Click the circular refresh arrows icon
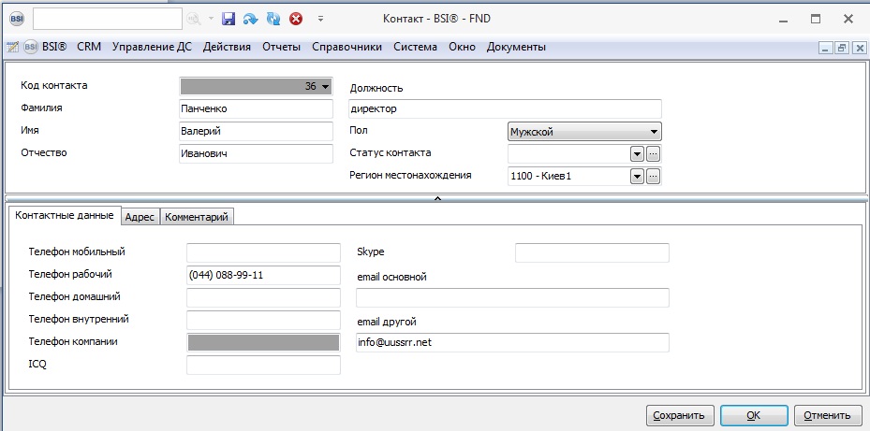Screen dimensions: 870x431 click(x=273, y=18)
